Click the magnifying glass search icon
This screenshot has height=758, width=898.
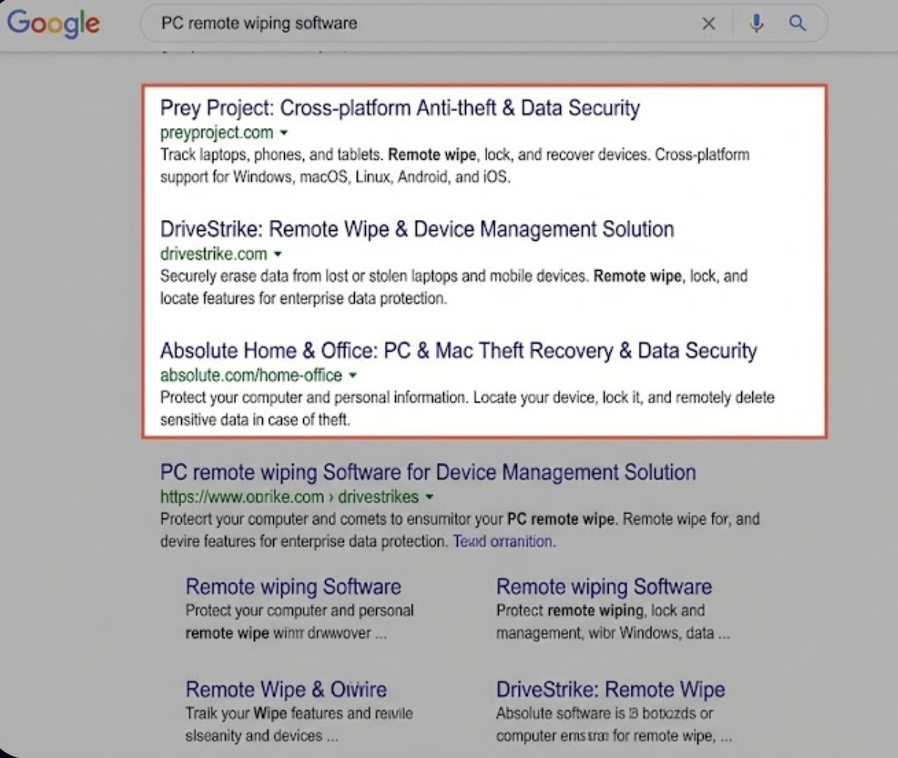click(x=797, y=24)
